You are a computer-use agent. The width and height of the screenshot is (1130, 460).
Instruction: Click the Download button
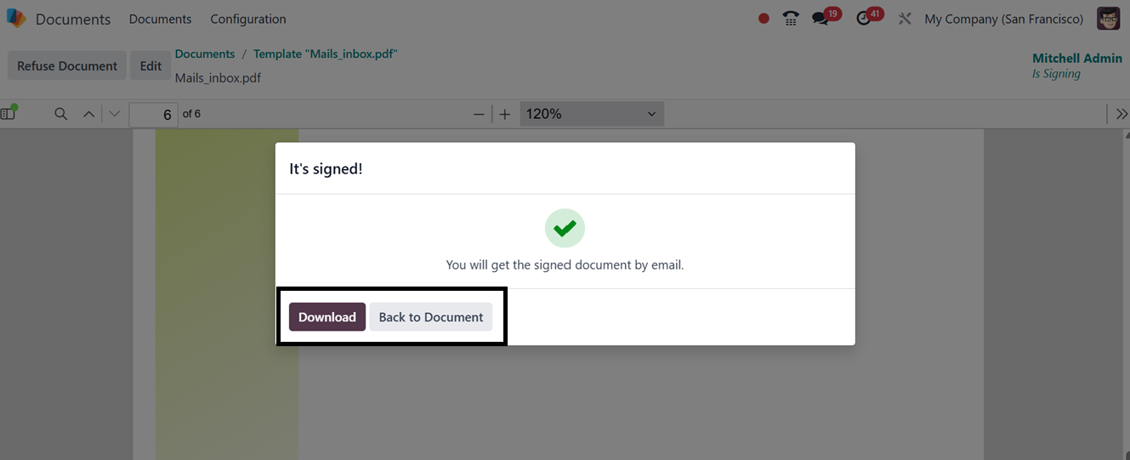(327, 317)
